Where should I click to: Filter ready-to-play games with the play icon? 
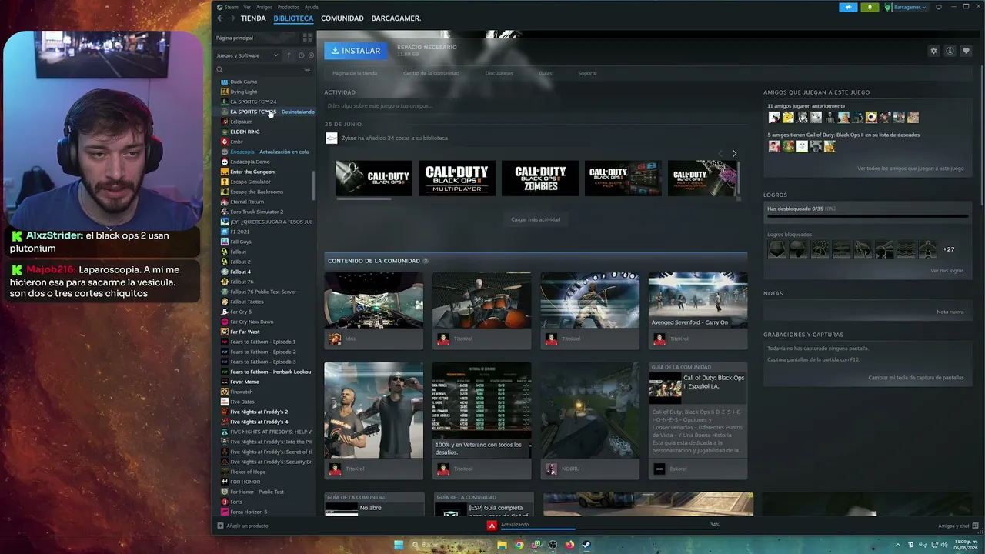click(311, 55)
